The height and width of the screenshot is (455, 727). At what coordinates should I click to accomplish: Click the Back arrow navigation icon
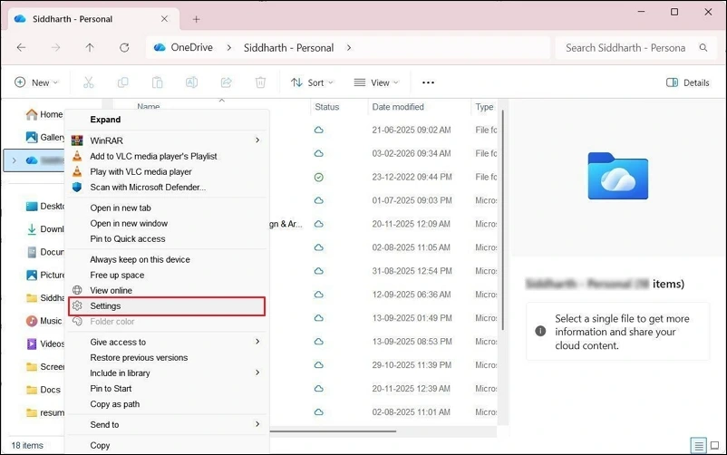22,48
